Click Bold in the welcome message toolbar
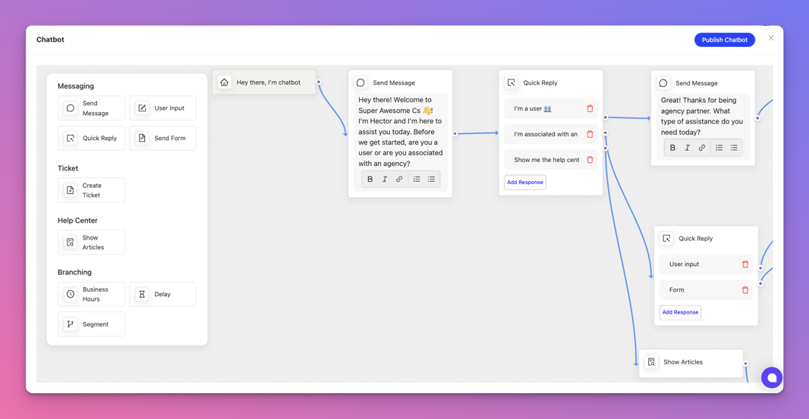This screenshot has width=809, height=419. 370,180
